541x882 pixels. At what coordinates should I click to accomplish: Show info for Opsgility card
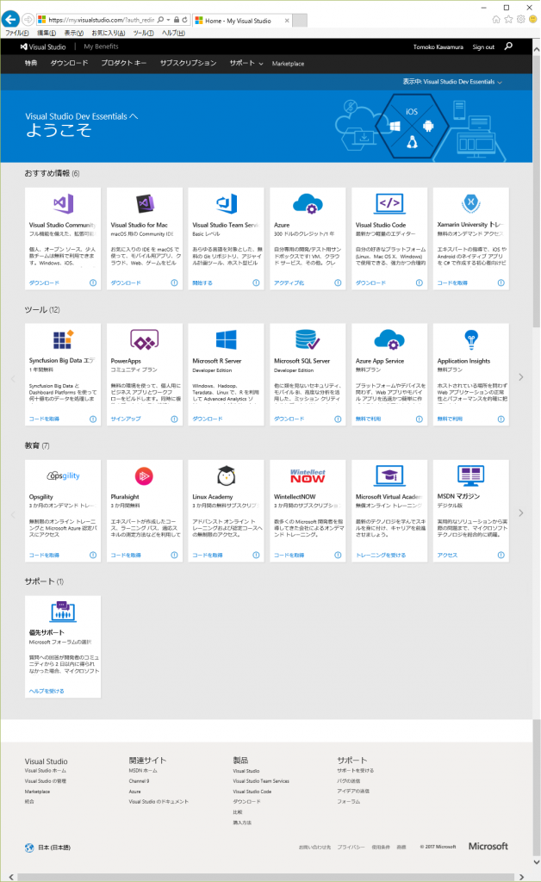(93, 556)
